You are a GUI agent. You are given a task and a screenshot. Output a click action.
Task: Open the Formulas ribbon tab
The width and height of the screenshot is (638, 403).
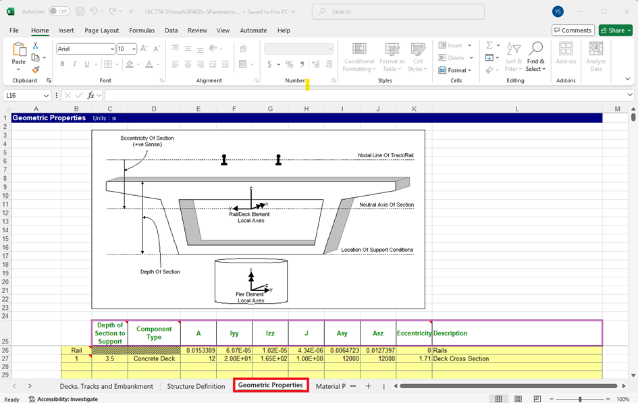coord(142,30)
